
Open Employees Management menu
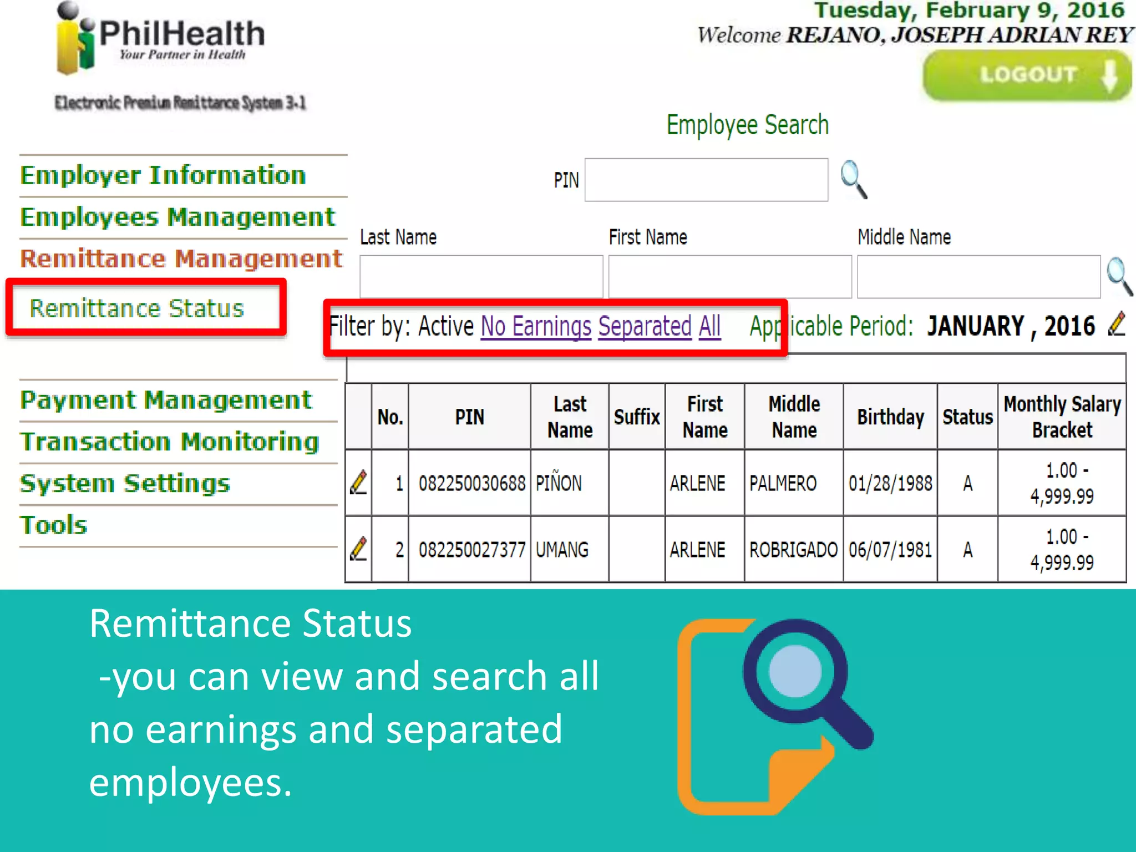[x=177, y=217]
